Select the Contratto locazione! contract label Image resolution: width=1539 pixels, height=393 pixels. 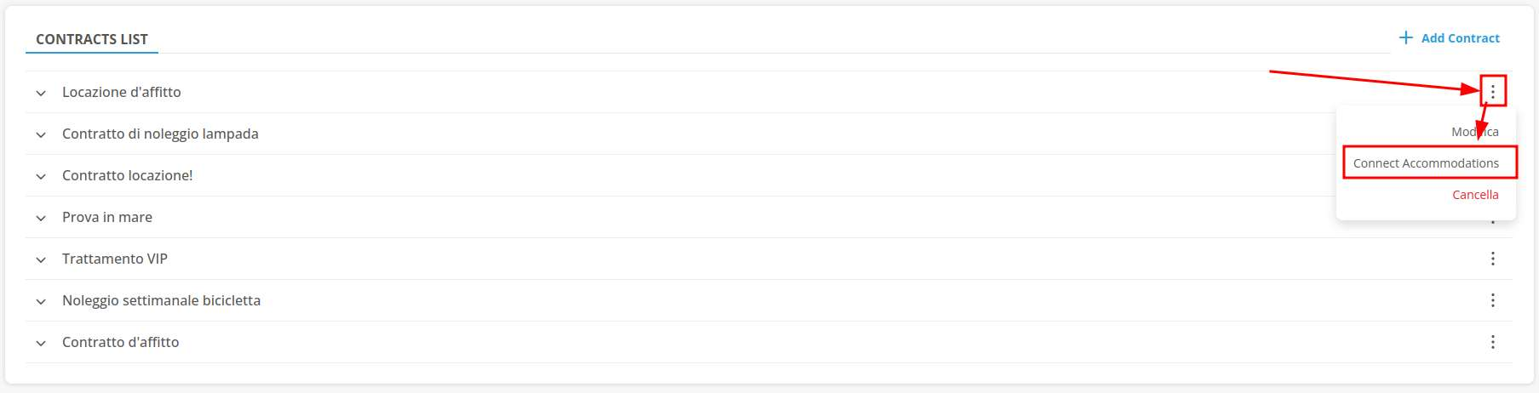[x=128, y=175]
